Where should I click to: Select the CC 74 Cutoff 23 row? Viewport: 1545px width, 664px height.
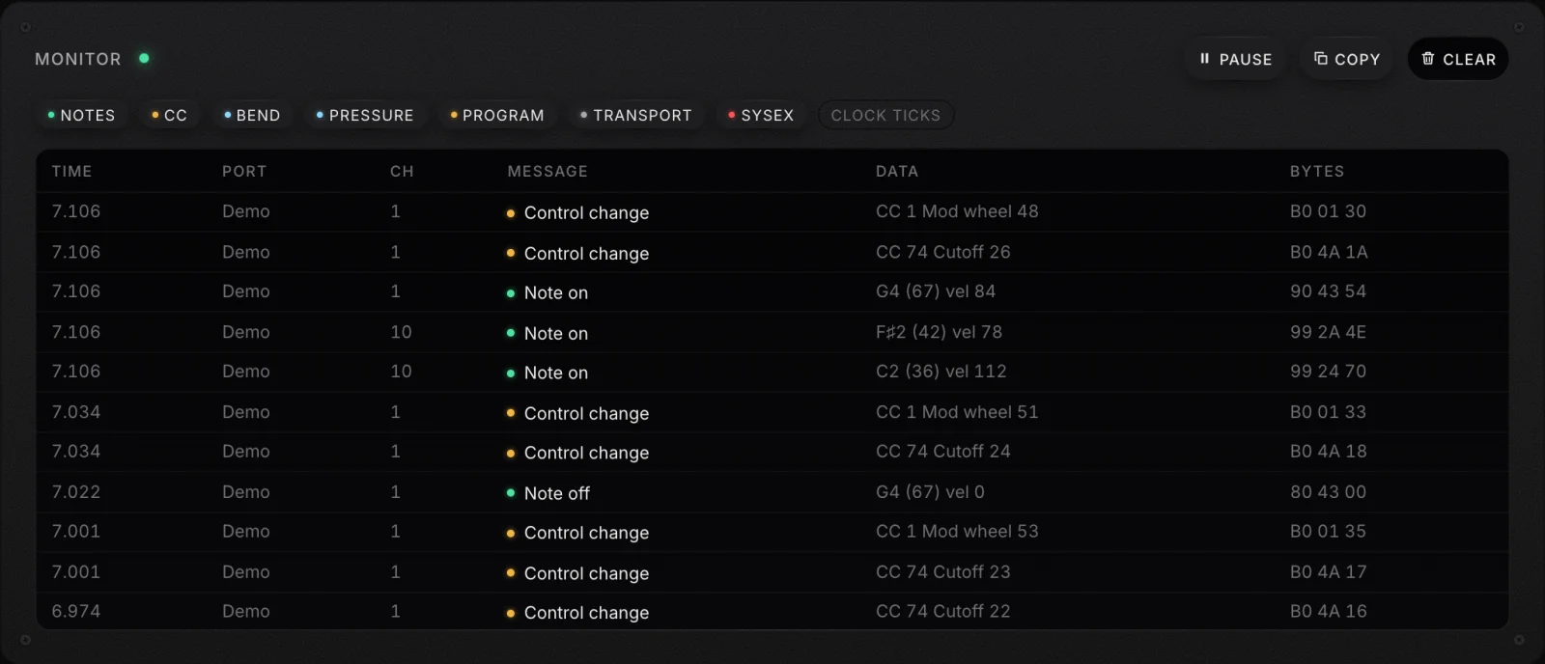point(772,572)
